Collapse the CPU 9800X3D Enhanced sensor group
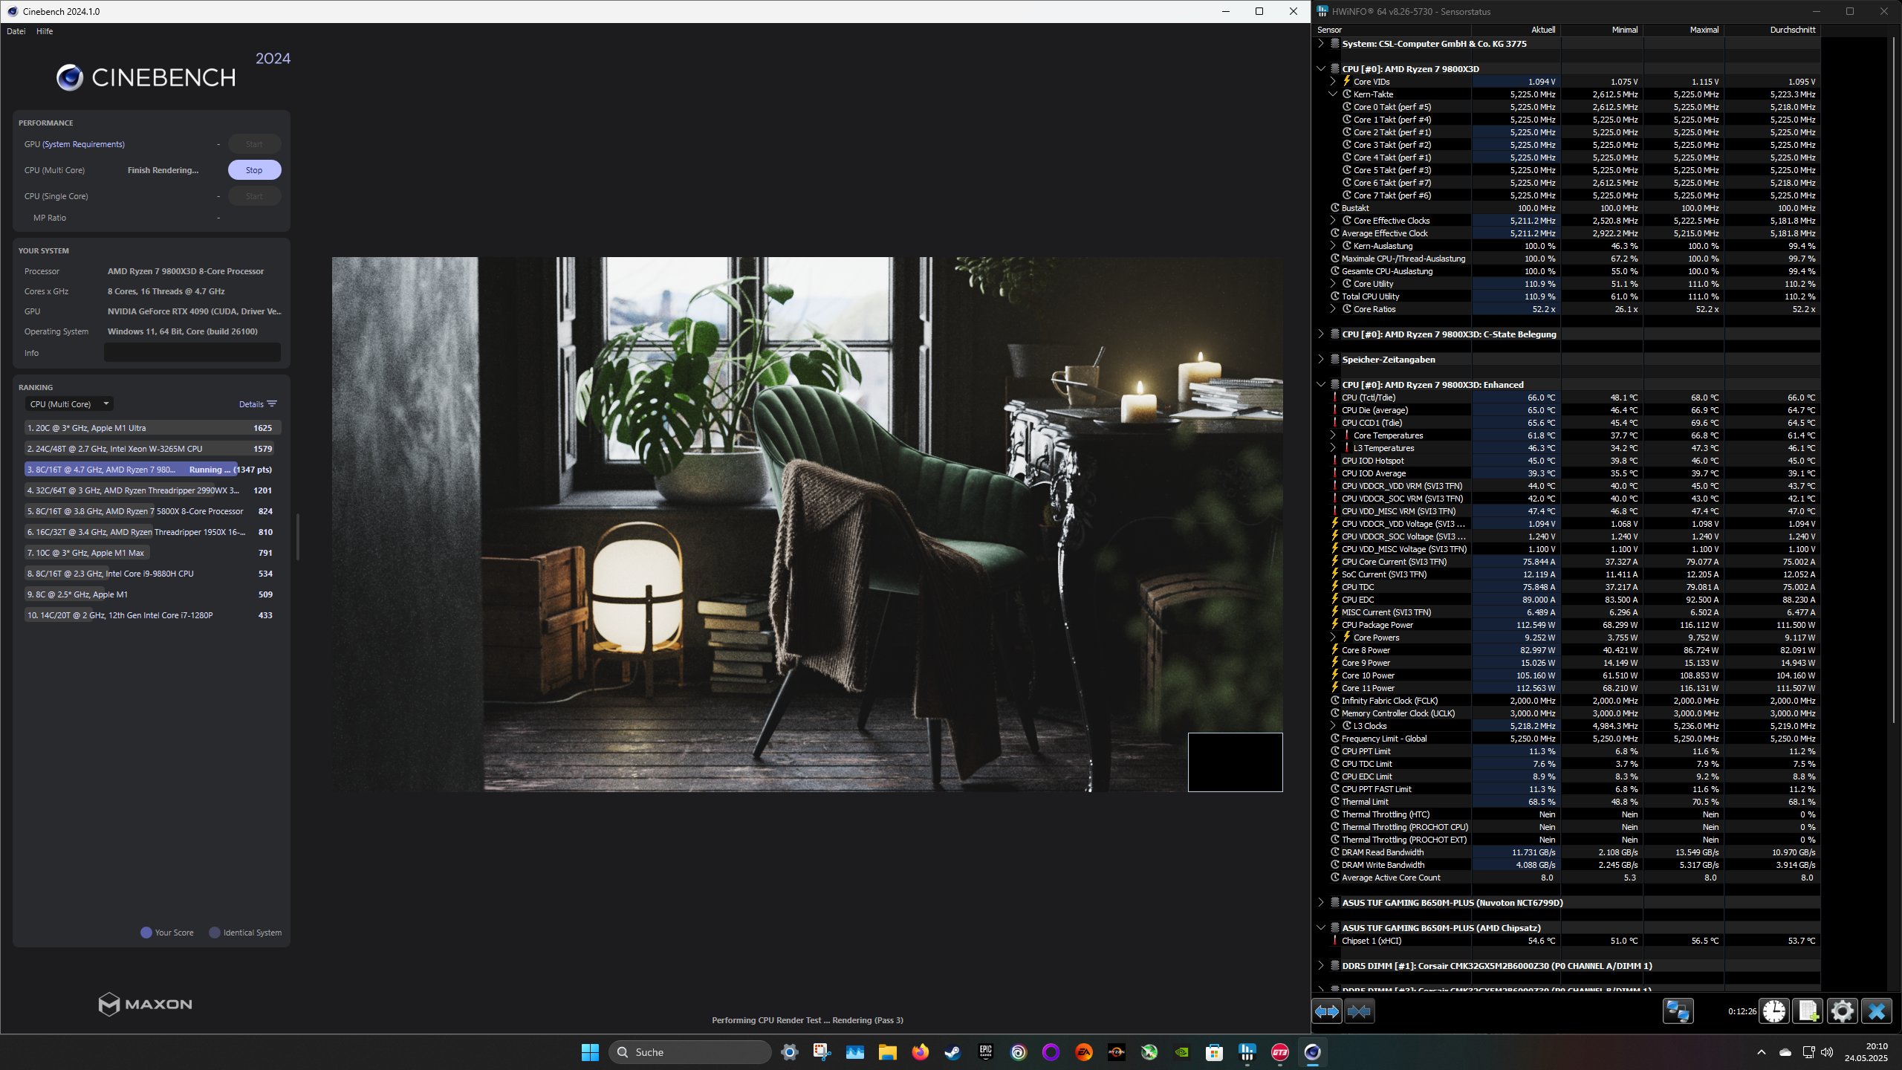 tap(1321, 385)
